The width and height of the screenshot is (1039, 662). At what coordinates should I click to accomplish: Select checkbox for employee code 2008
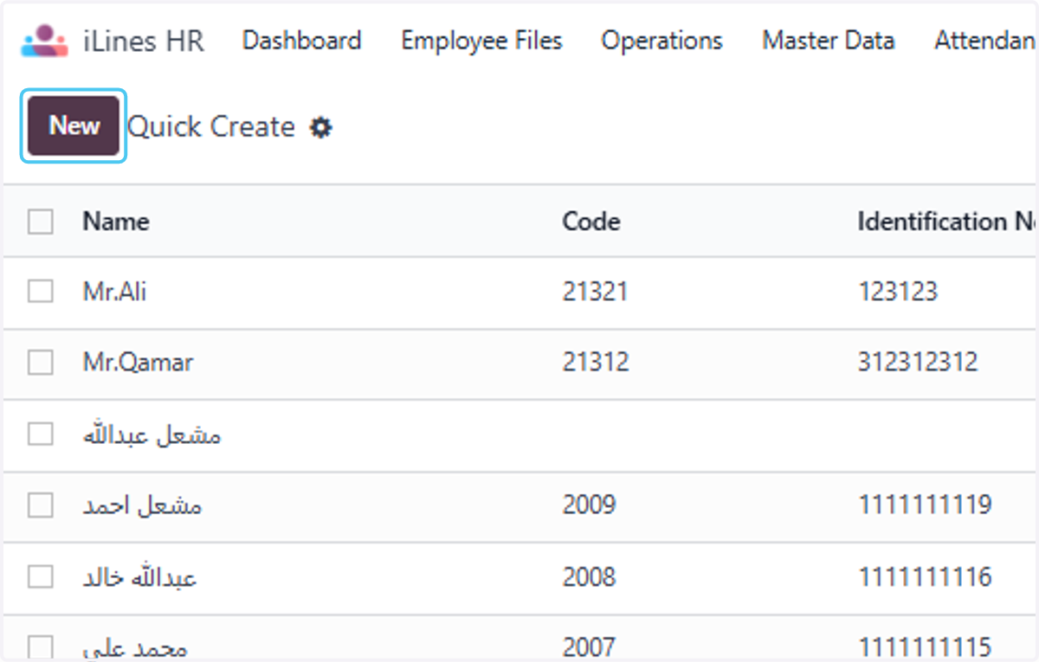(41, 576)
